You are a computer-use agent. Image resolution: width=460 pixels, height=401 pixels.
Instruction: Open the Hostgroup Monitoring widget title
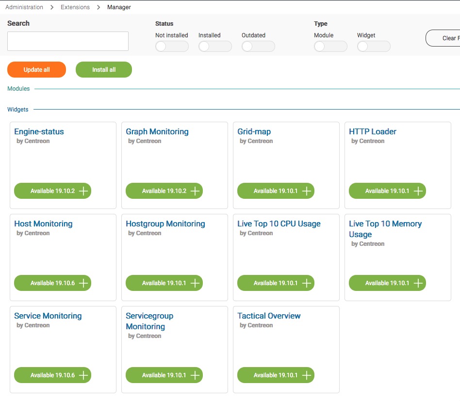(165, 224)
